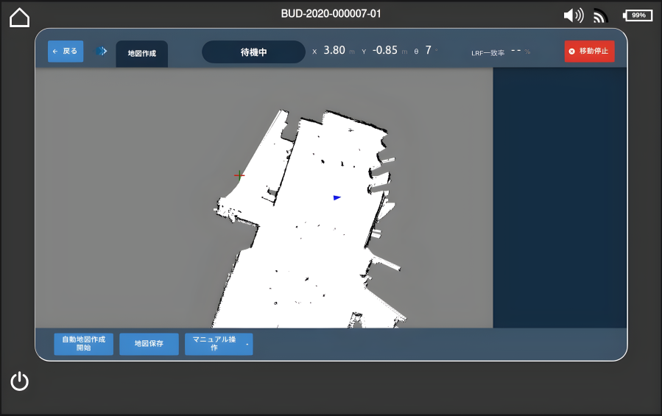Click the Y coordinate value -0.85
Image resolution: width=662 pixels, height=416 pixels.
click(x=384, y=51)
